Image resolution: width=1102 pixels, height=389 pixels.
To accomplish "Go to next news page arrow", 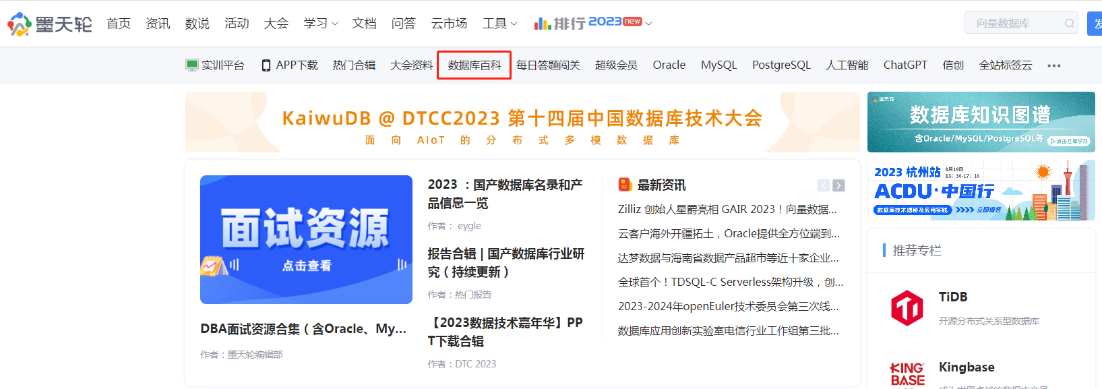I will (x=838, y=185).
